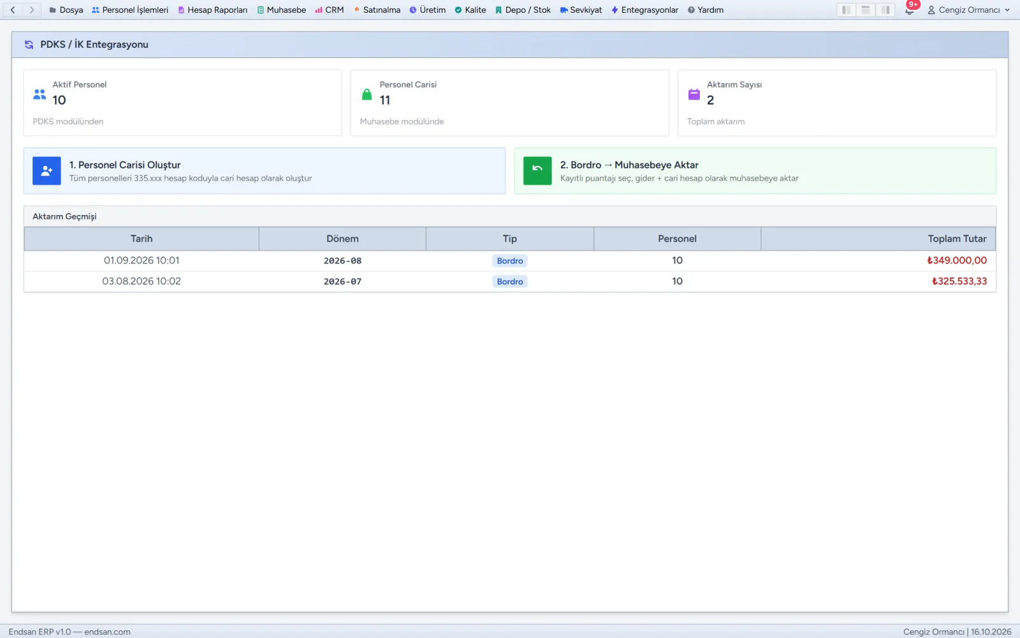Click the 2. Bordro → Muhasebeye Aktar button
1020x638 pixels.
pos(755,171)
